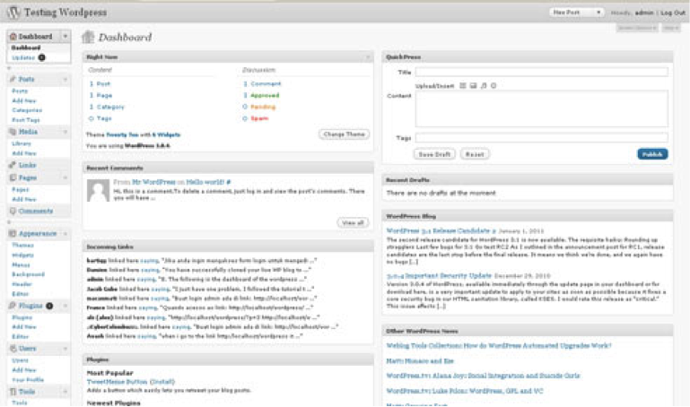Collapse the Appearance menu arrow in sidebar
The width and height of the screenshot is (690, 407).
point(66,233)
